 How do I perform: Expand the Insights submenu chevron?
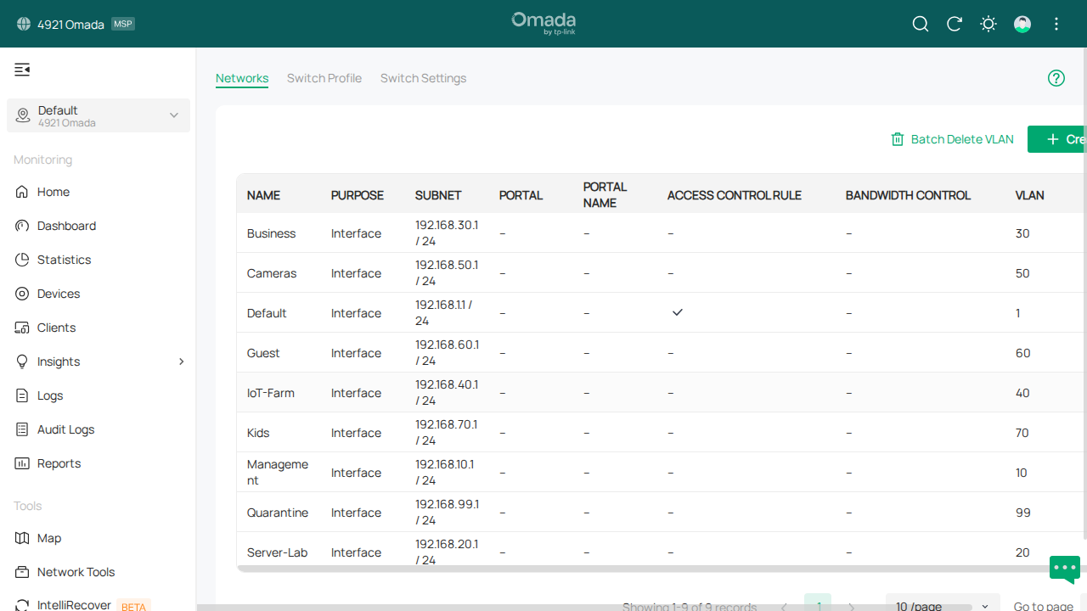point(181,362)
